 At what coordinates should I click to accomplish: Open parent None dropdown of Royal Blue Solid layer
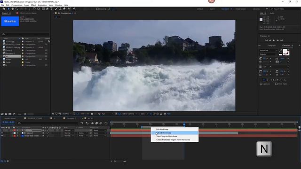[99, 136]
